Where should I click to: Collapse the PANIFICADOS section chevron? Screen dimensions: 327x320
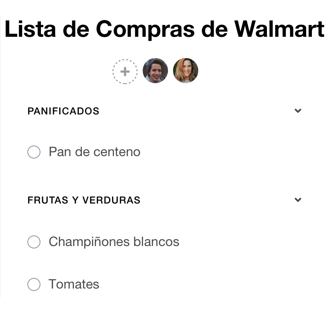coord(298,110)
